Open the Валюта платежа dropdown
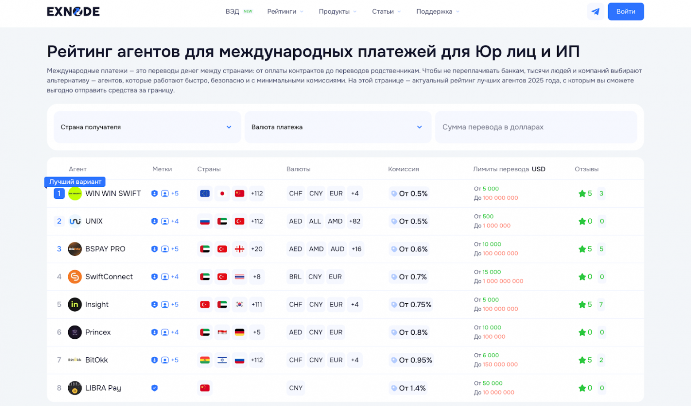Image resolution: width=691 pixels, height=406 pixels. click(x=338, y=127)
